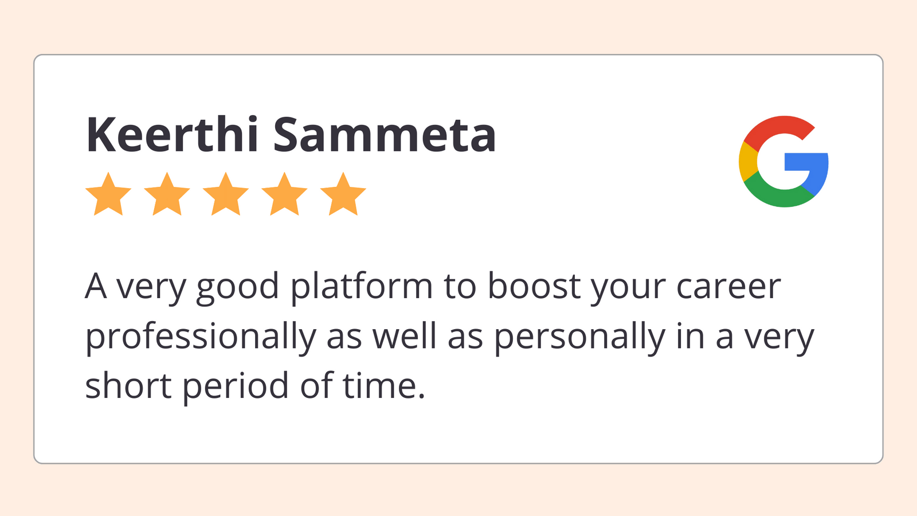917x516 pixels.
Task: Click the first name "Keerthi"
Action: pos(172,135)
